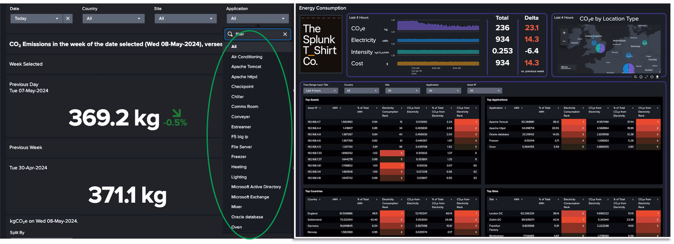Image resolution: width=674 pixels, height=244 pixels.
Task: Clear the Date filter with X button
Action: point(68,19)
